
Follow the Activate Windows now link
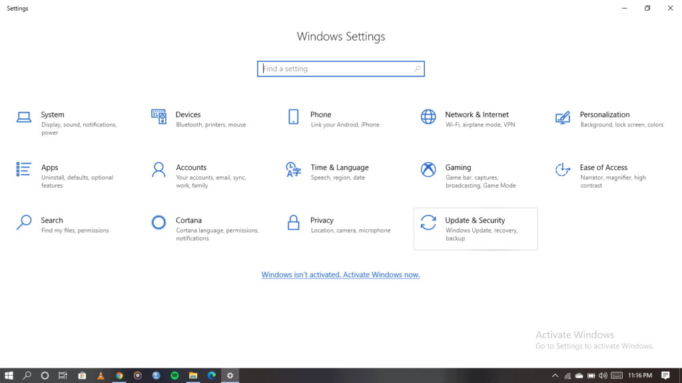340,275
